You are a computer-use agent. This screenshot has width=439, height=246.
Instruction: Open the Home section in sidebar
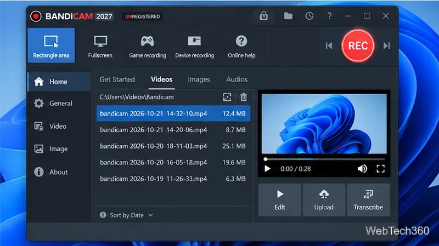click(59, 82)
